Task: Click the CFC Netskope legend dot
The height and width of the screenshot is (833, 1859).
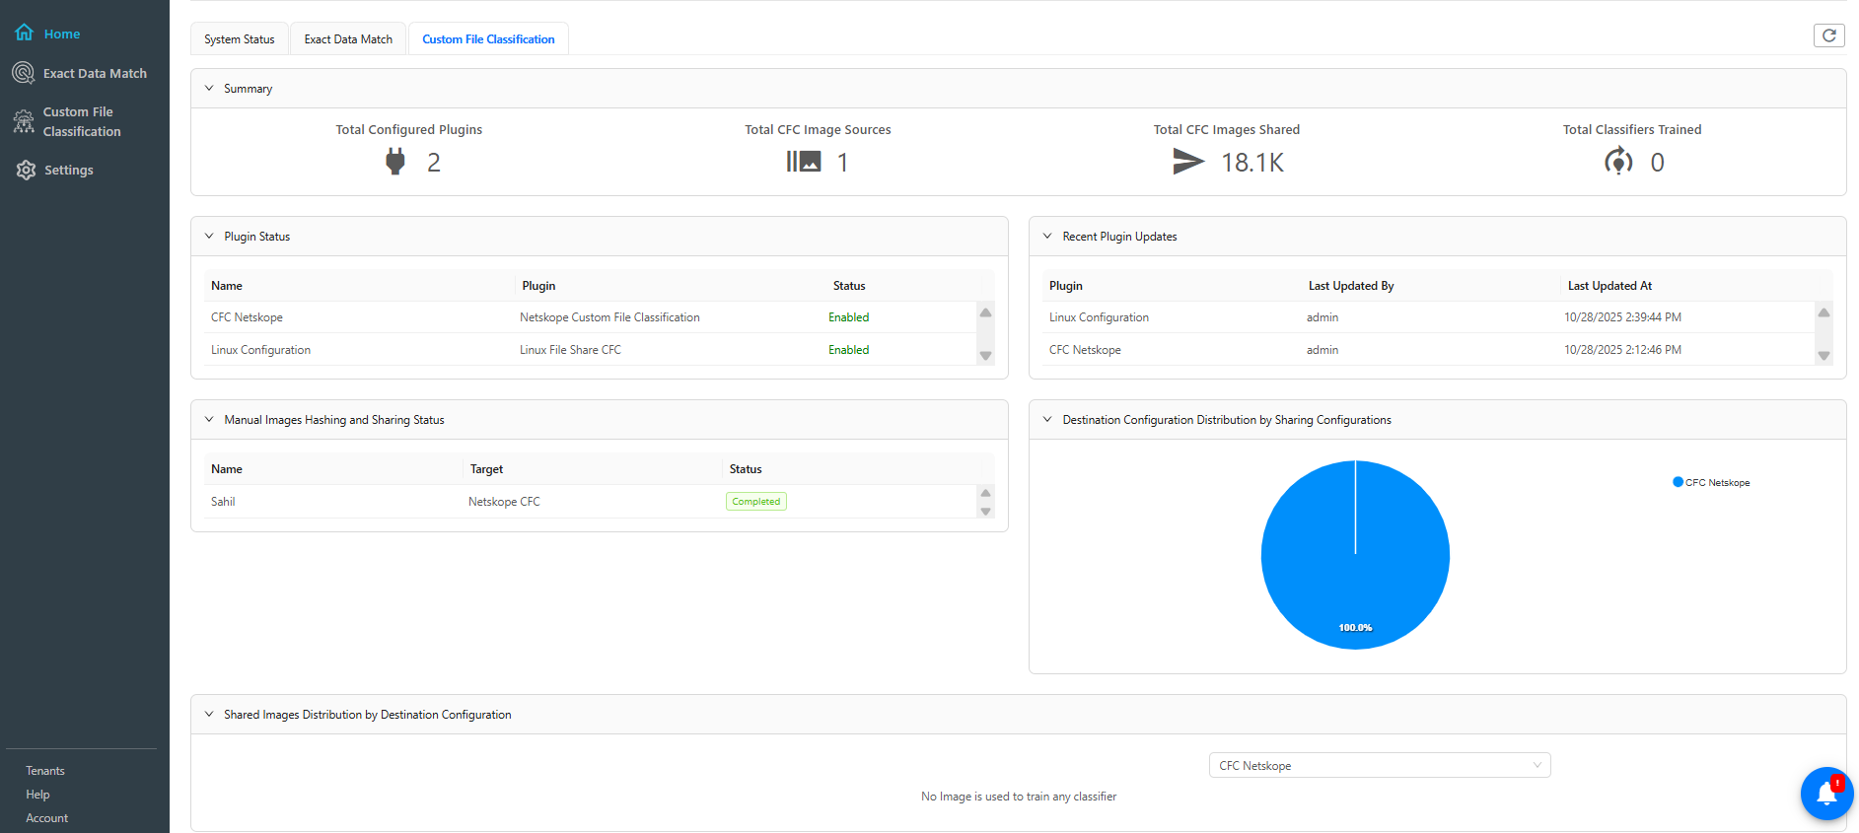Action: click(x=1678, y=482)
